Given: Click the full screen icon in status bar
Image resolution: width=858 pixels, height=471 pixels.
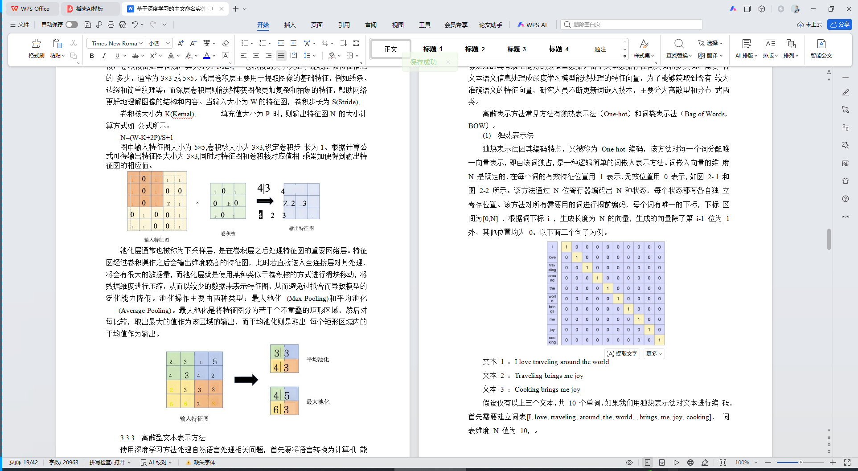Looking at the screenshot, I should click(847, 463).
